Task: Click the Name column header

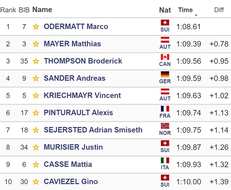Action: click(42, 10)
